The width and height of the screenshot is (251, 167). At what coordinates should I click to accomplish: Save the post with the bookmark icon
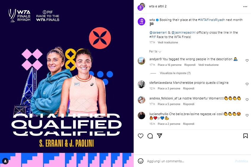245,136
